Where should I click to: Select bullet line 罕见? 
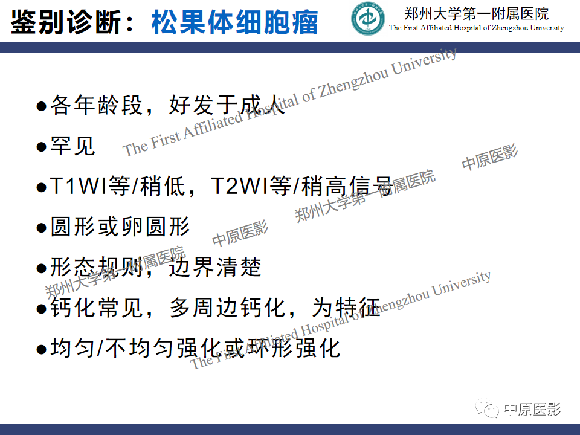[x=66, y=146]
